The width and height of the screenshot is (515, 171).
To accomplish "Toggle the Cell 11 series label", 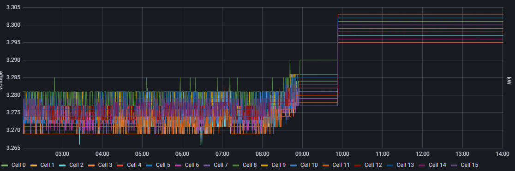I will click(341, 165).
